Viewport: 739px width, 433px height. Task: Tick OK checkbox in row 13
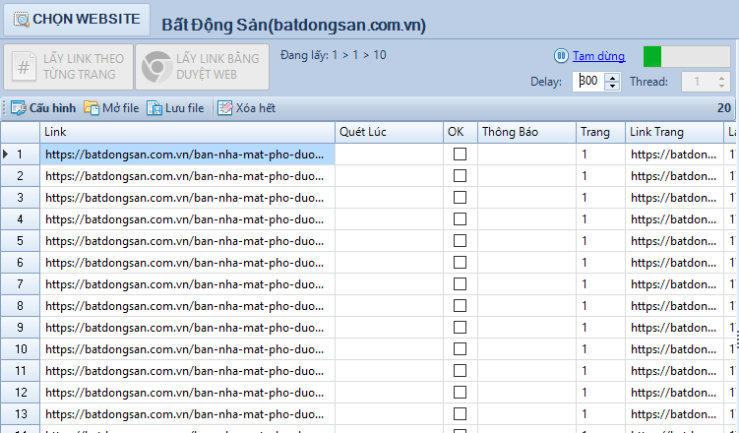click(x=460, y=414)
